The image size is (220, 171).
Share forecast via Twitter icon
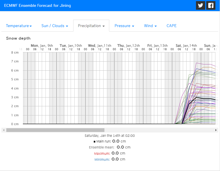[x=201, y=5]
